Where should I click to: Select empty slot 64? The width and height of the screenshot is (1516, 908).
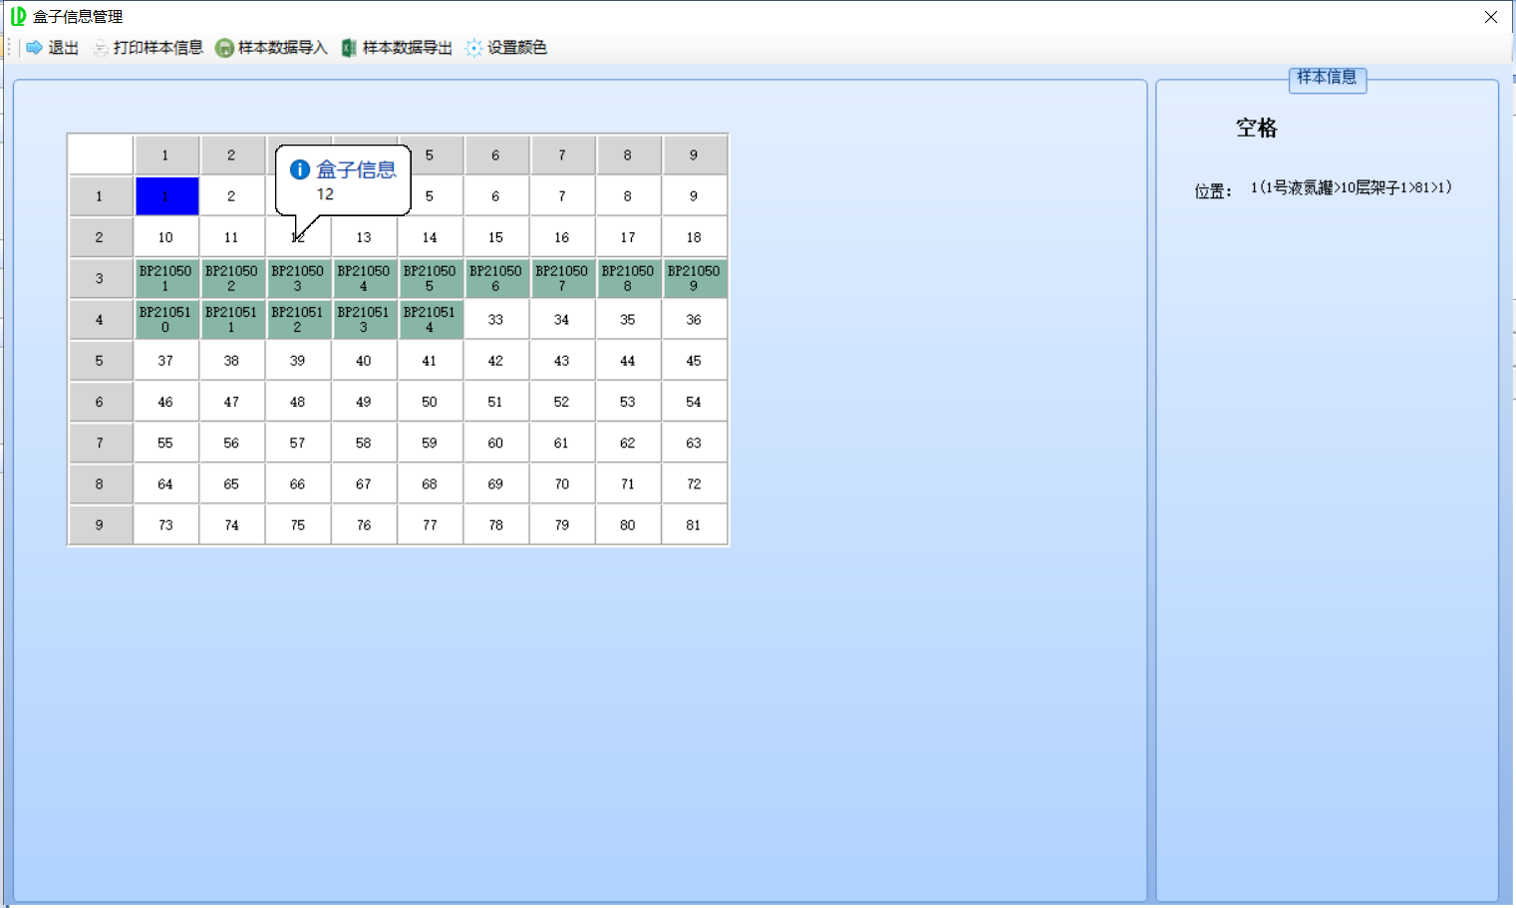[166, 484]
